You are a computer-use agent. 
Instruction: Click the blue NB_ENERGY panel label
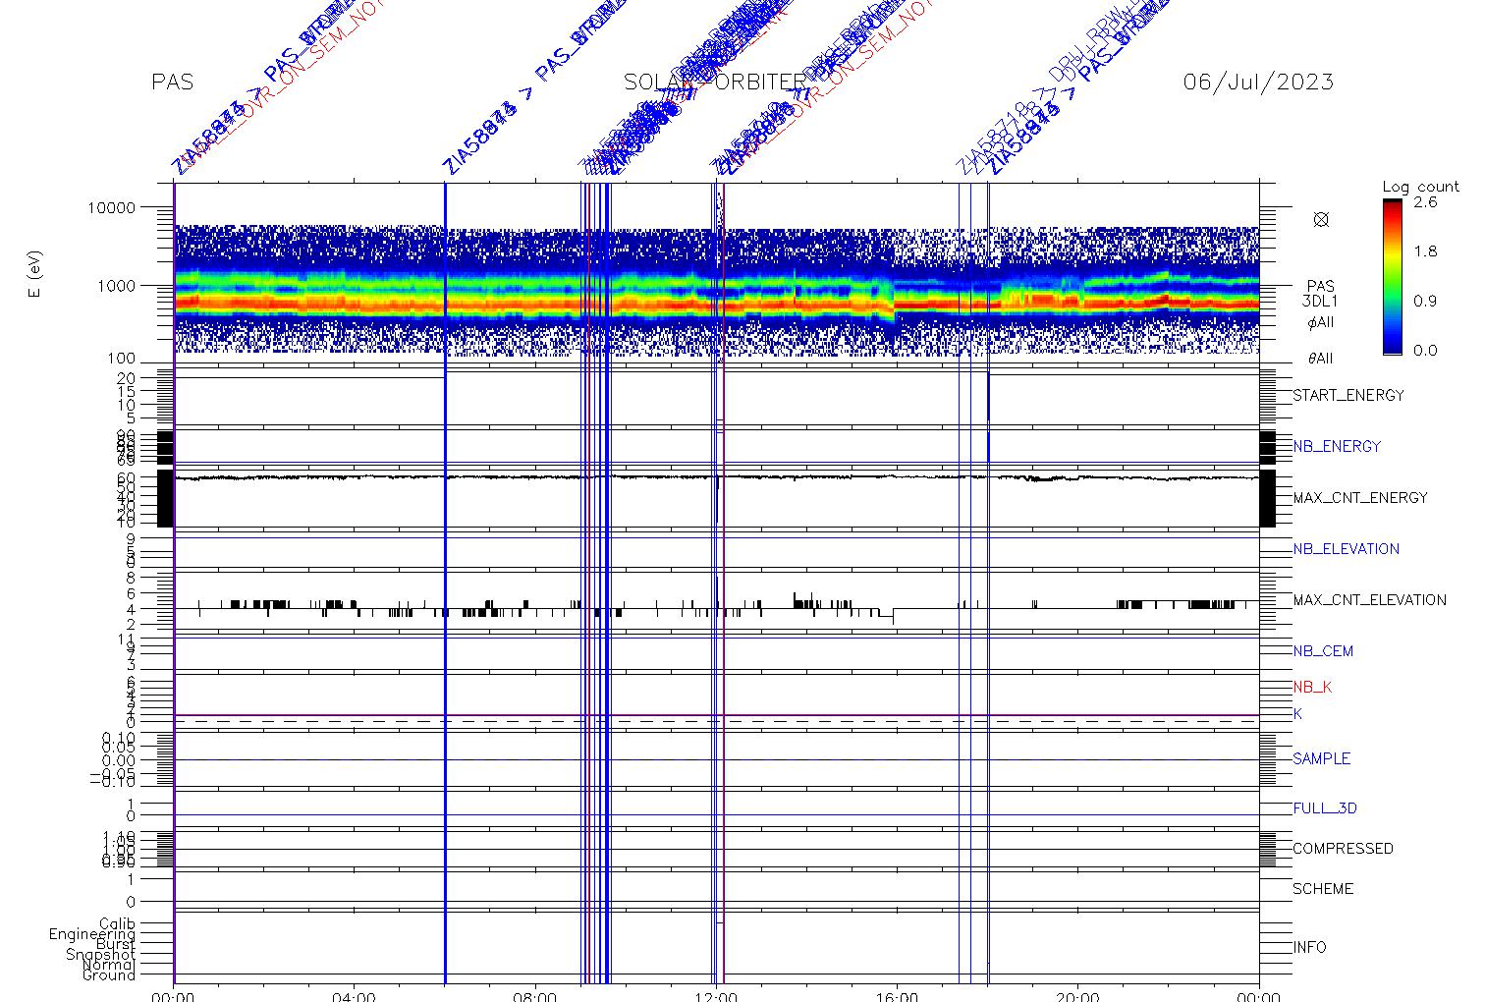[1337, 447]
